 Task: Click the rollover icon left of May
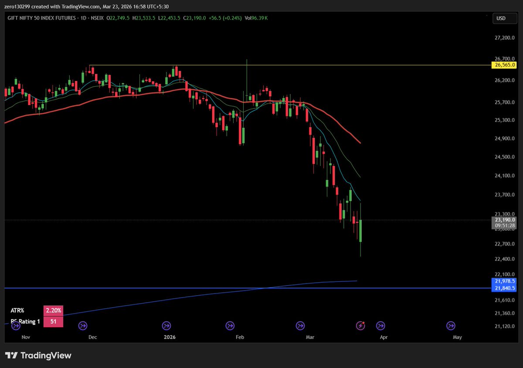click(450, 325)
